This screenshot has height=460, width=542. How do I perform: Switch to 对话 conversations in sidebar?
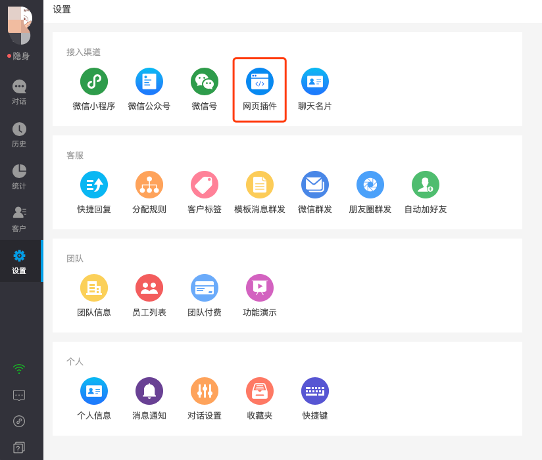coord(19,92)
